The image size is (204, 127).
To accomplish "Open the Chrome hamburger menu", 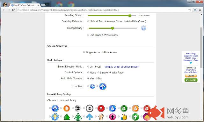I will 200,10.
